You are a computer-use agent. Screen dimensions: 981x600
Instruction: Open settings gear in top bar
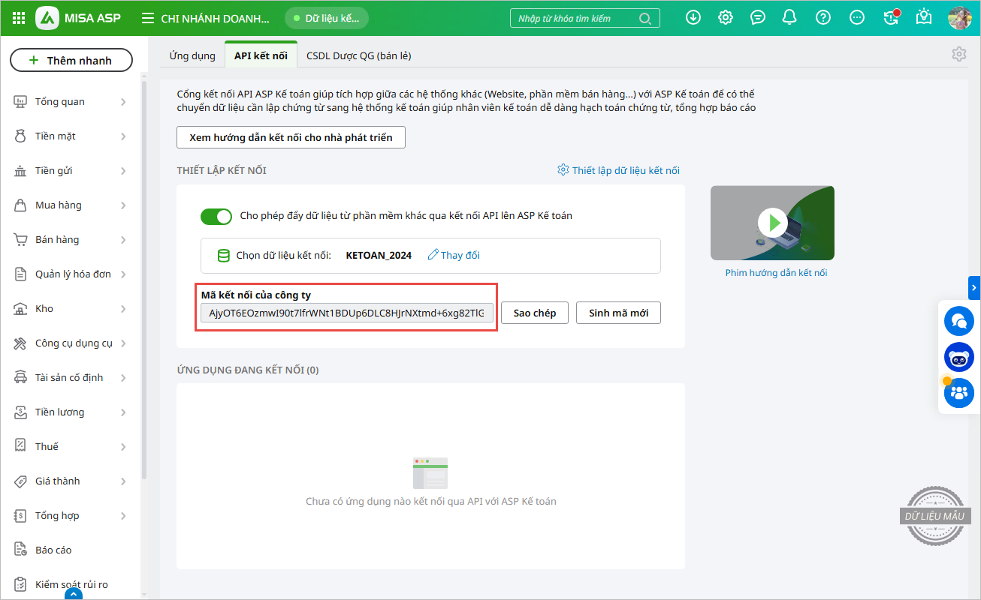pos(726,17)
